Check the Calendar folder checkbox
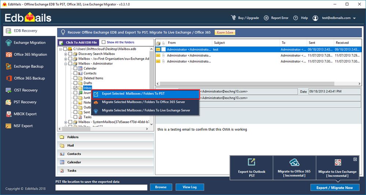Image resolution: width=366 pixels, height=195 pixels. [75, 68]
